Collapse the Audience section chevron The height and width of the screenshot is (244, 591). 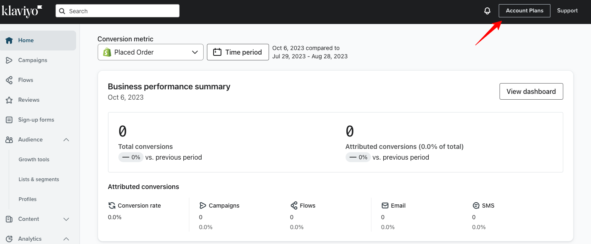pos(66,139)
